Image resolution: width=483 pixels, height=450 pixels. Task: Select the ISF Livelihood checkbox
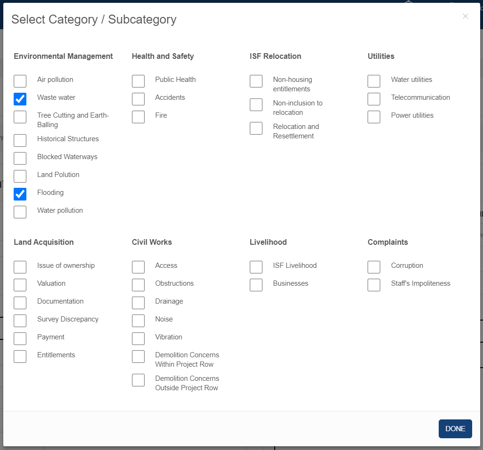pos(256,267)
